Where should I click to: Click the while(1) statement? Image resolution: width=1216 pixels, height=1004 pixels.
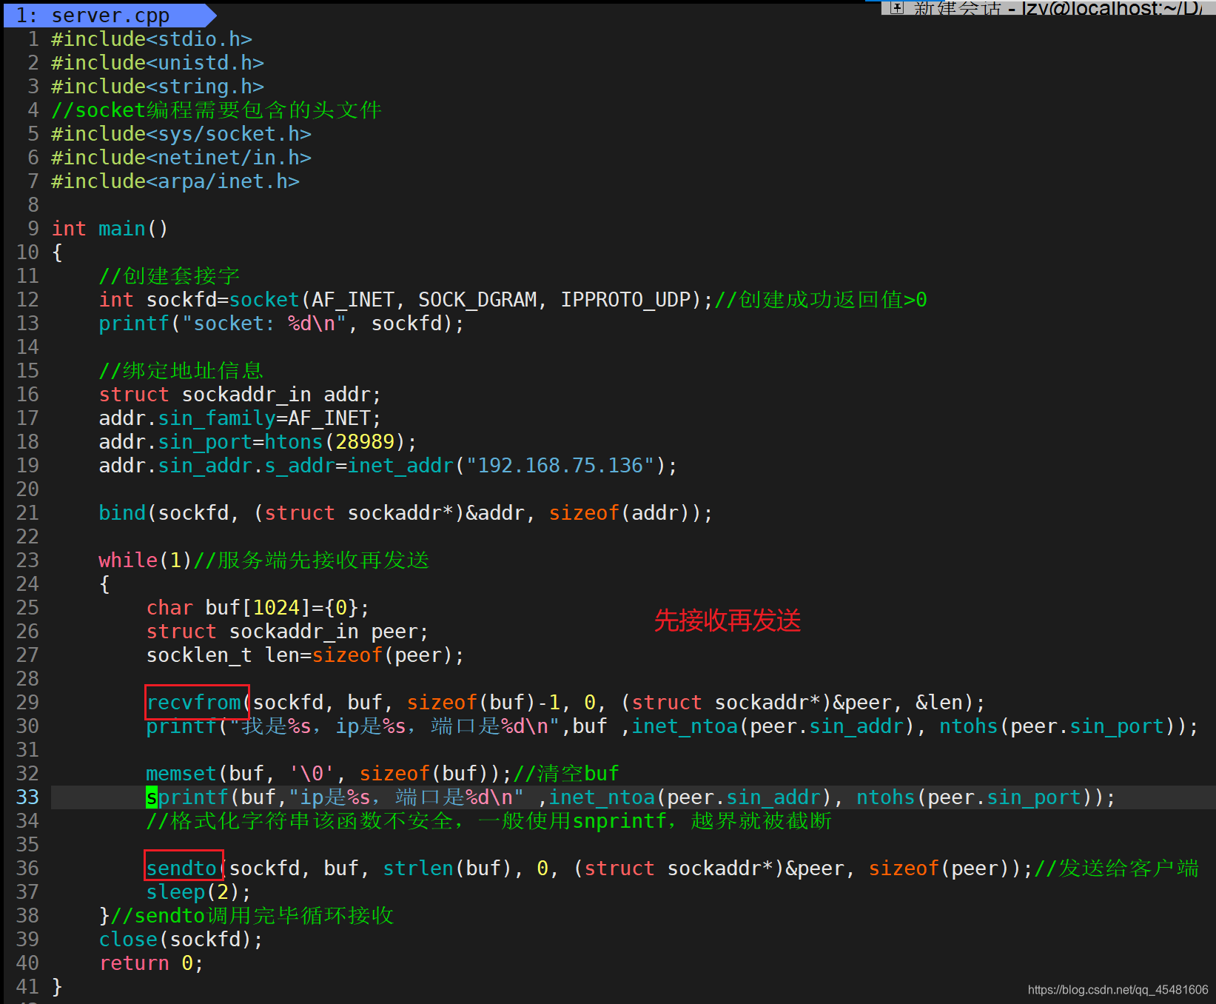pyautogui.click(x=145, y=560)
